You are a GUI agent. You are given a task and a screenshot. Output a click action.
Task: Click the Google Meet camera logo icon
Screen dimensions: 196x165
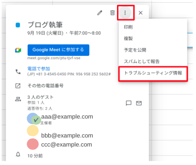coord(18,50)
